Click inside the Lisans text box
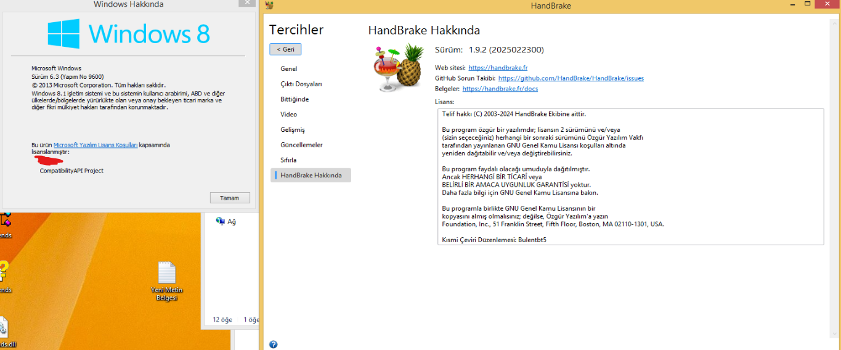Viewport: 841px width, 350px height. tap(630, 177)
